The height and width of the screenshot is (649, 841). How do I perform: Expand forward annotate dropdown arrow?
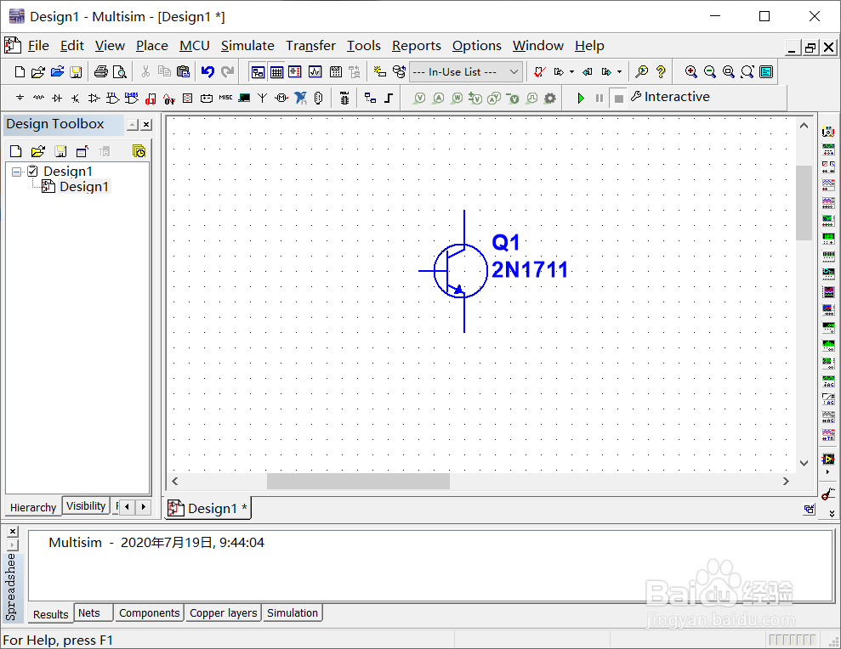620,72
